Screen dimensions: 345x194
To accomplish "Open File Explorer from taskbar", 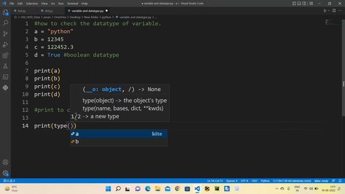I will pyautogui.click(x=158, y=189).
